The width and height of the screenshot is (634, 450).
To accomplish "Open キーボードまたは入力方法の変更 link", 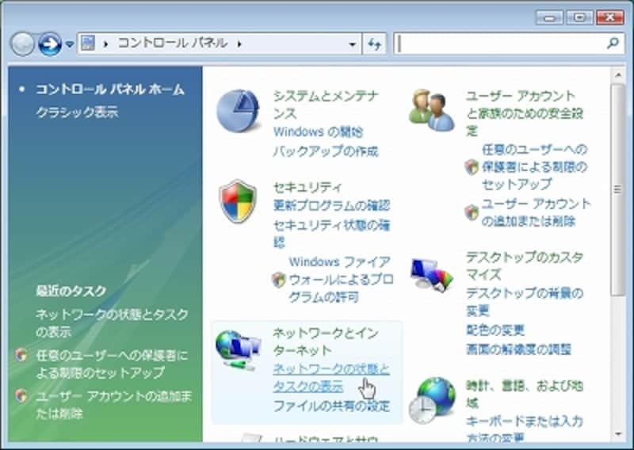I will (525, 429).
